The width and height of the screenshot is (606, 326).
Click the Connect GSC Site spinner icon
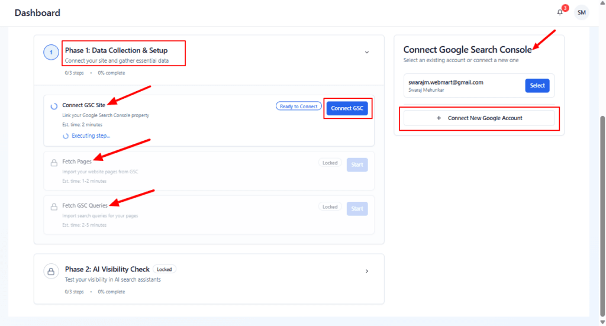click(x=54, y=106)
